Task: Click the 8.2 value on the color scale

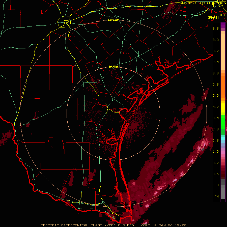Action: [216, 51]
